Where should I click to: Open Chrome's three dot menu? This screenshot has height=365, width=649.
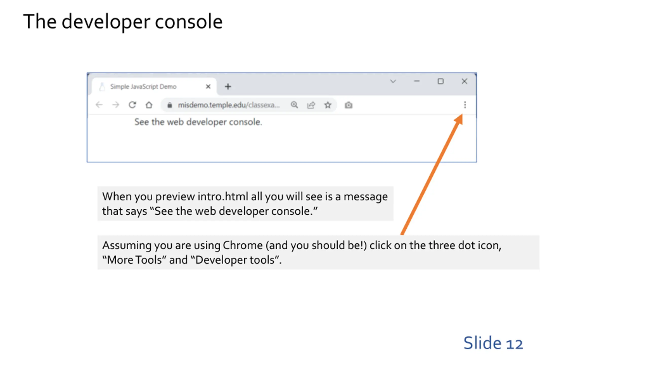click(x=465, y=105)
